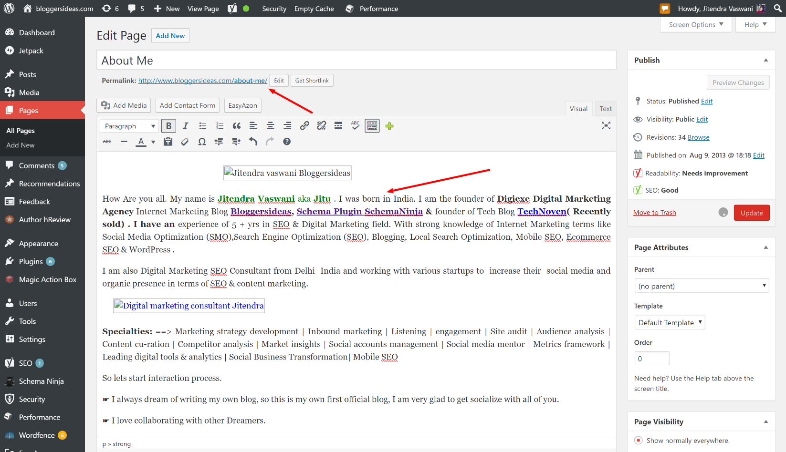
Task: Open the Paragraph format dropdown
Action: [x=129, y=126]
